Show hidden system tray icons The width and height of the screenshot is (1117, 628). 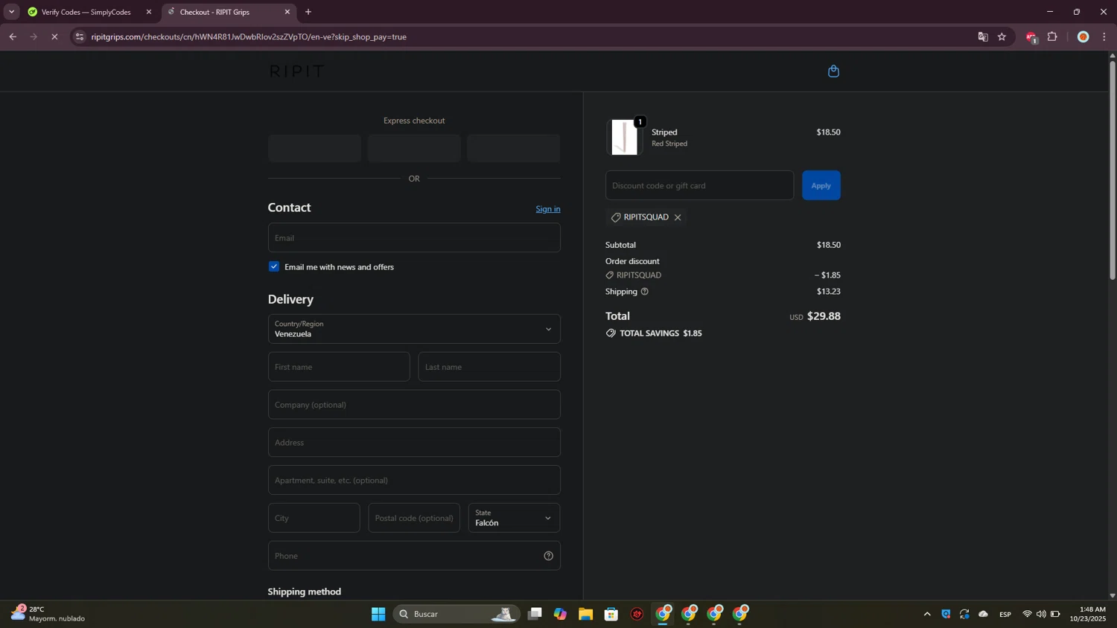click(927, 614)
